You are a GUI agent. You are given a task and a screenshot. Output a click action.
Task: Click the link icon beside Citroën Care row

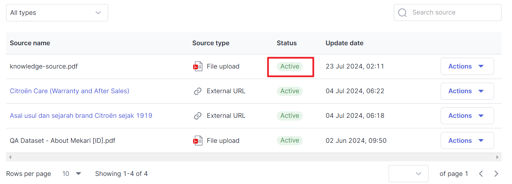198,91
